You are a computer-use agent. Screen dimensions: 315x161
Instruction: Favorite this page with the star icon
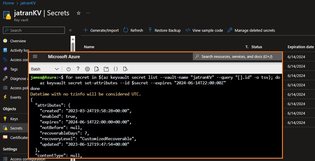[79, 13]
